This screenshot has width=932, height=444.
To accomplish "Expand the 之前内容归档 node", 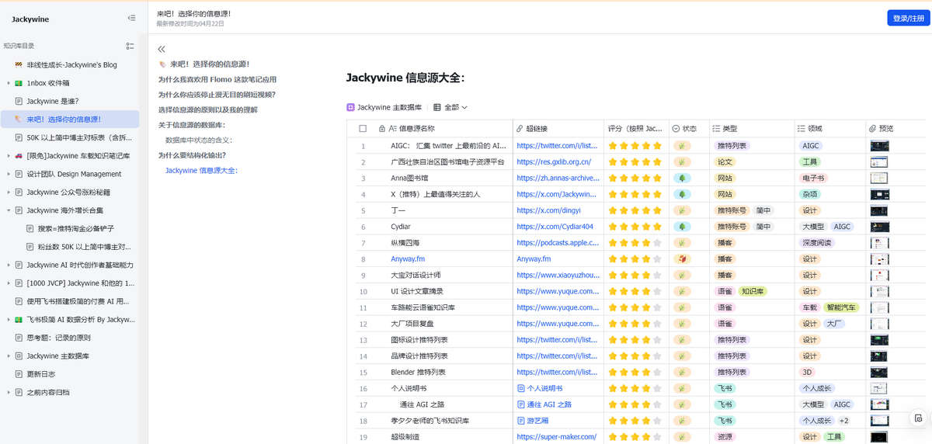I will click(9, 392).
